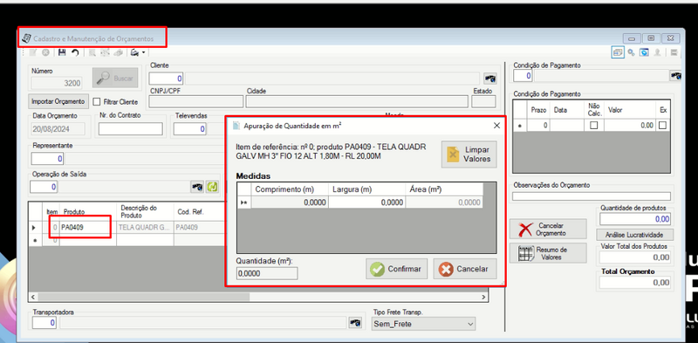This screenshot has height=343, width=698.
Task: Click the Operação de Saída code field
Action: 44,187
